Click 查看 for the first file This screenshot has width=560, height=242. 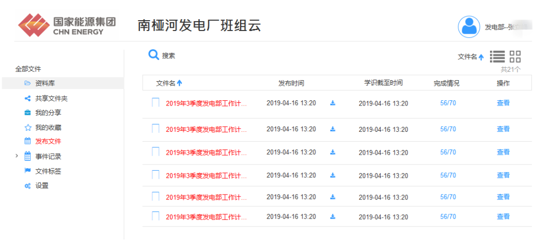pos(503,103)
